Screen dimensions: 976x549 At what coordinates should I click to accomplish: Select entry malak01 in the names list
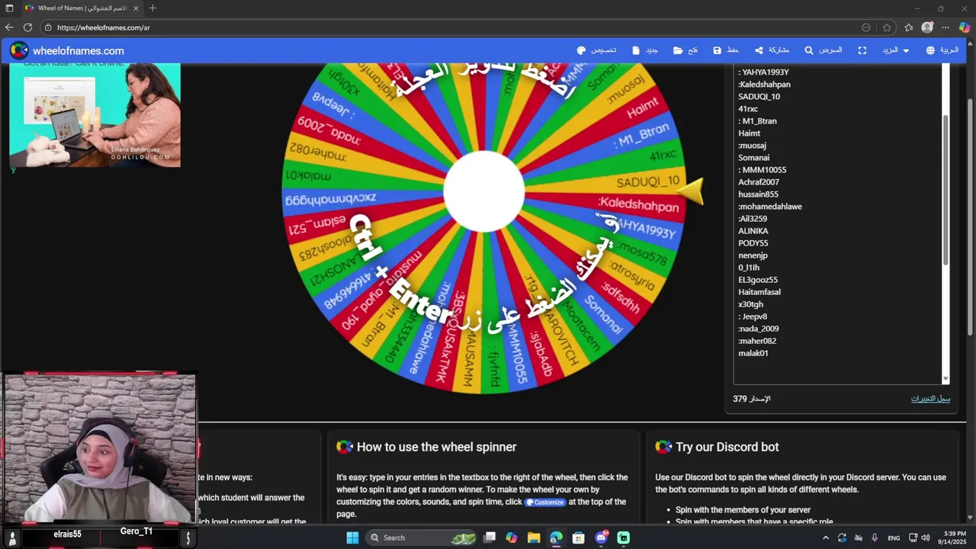click(x=753, y=353)
